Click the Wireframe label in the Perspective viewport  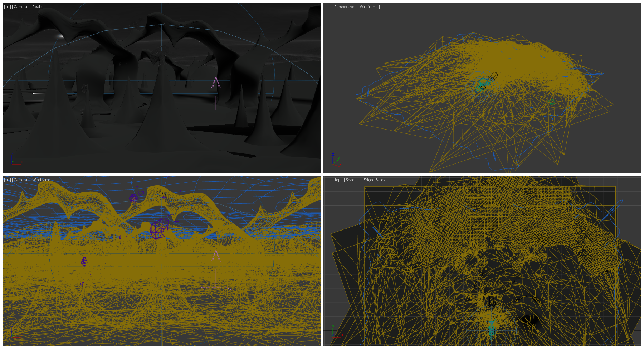369,7
